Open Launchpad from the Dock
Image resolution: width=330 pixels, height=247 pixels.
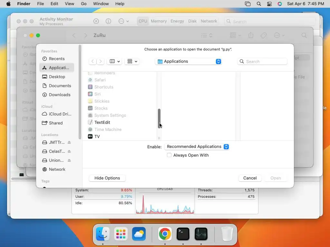point(121,234)
